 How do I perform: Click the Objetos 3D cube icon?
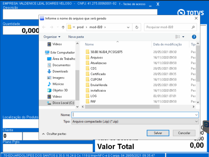click(49, 90)
